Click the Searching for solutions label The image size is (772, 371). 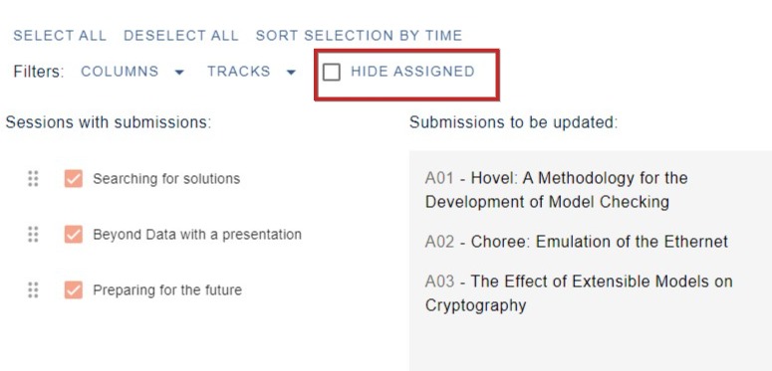point(166,179)
